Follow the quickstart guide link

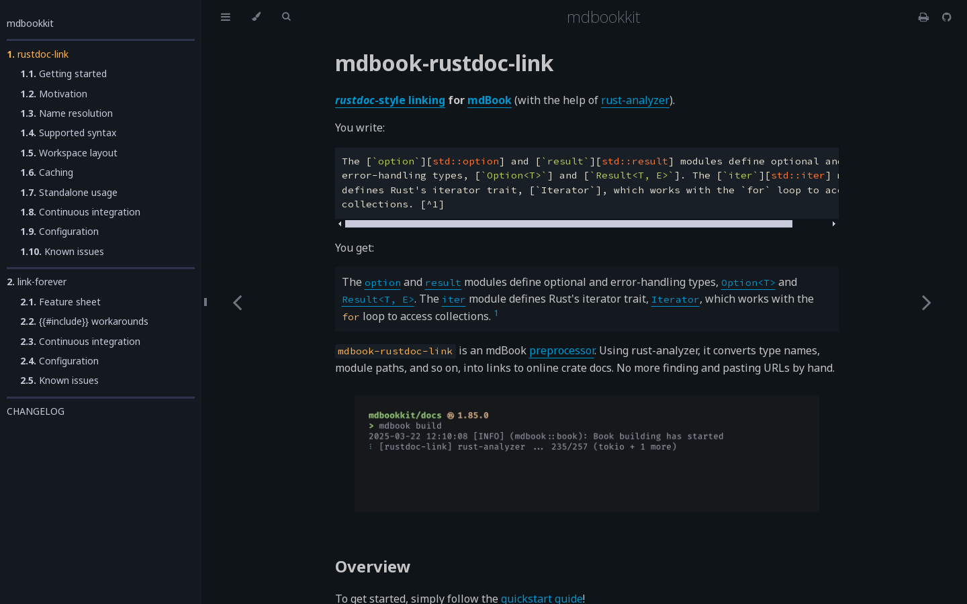pyautogui.click(x=542, y=598)
